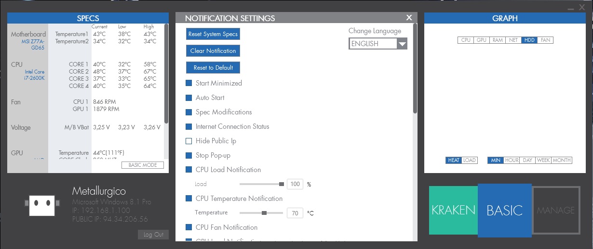This screenshot has width=593, height=249.
Task: Expand the Change Language dropdown arrow
Action: point(402,44)
